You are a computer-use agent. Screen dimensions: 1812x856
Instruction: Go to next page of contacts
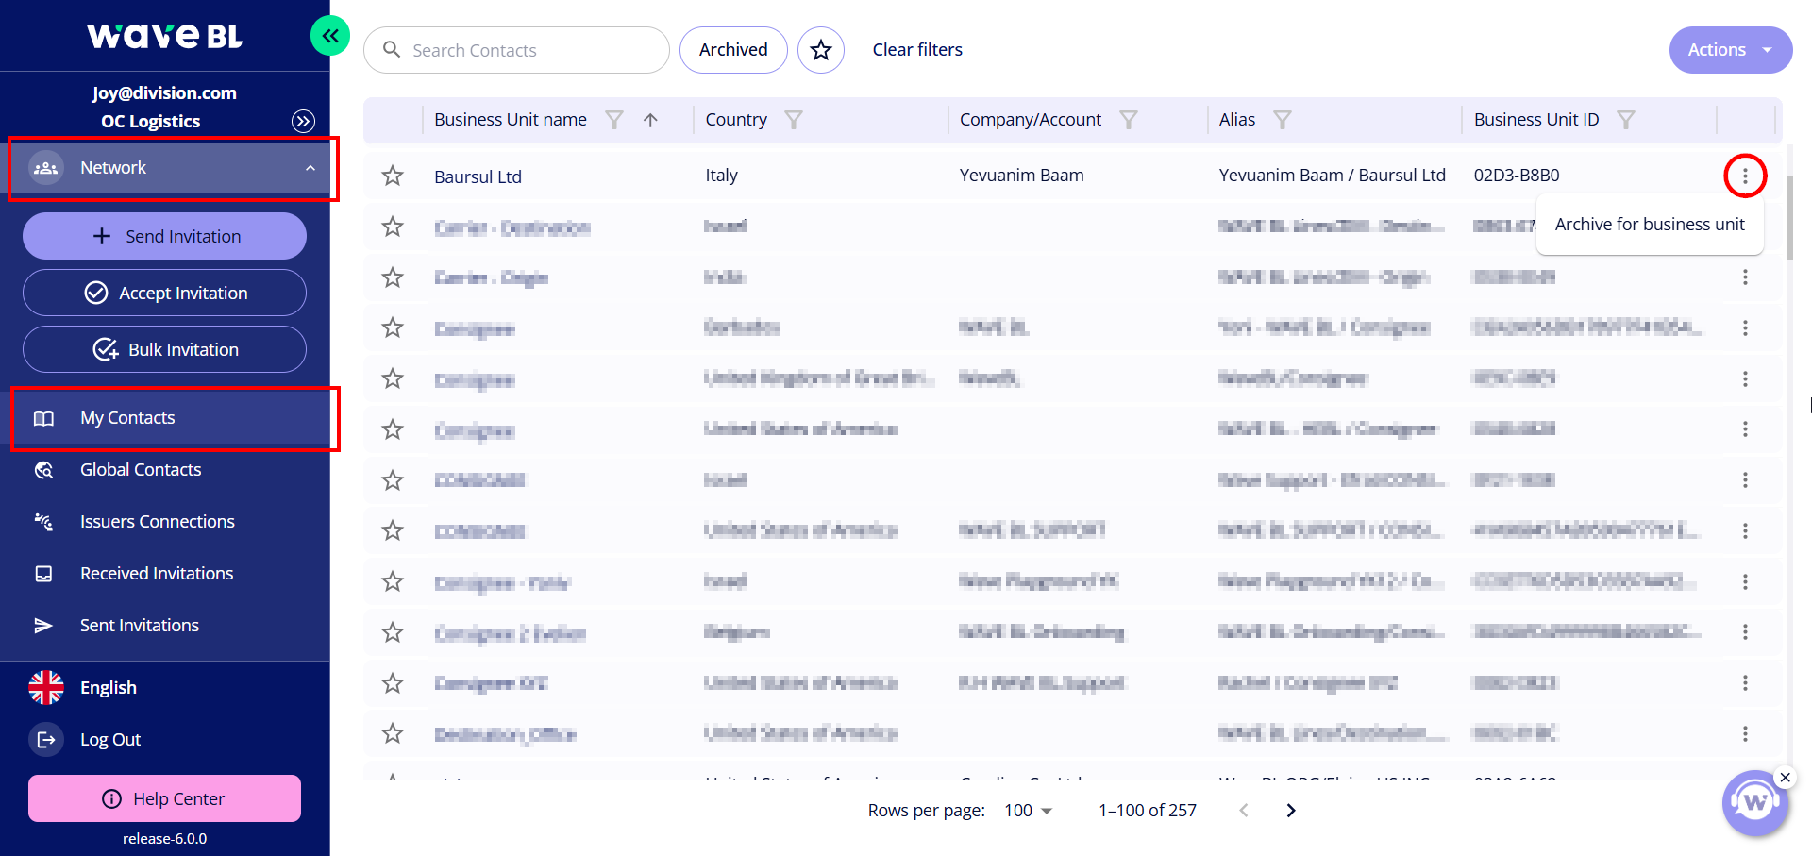pos(1291,811)
